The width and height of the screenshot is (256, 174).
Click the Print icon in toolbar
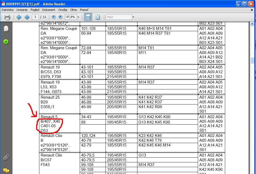7,17
